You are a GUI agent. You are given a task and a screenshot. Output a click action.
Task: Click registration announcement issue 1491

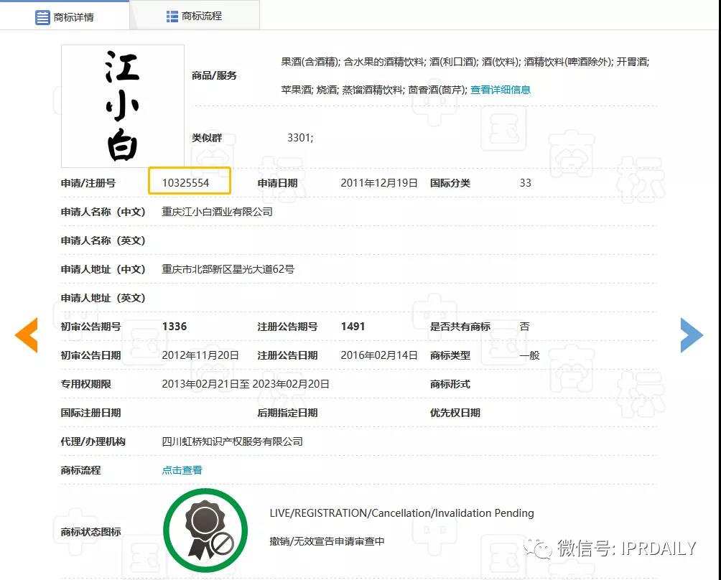tap(353, 327)
